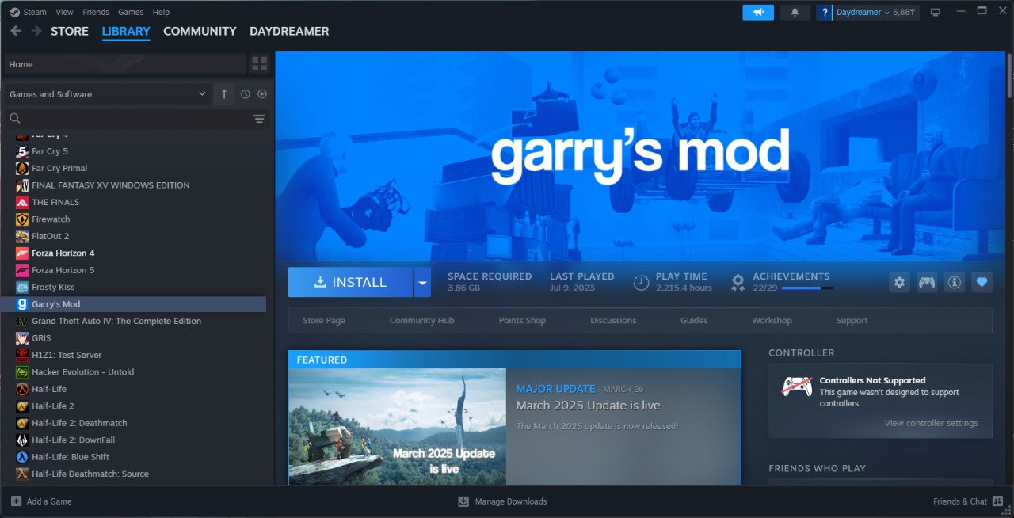This screenshot has width=1014, height=518.
Task: Switch to grid collections view icon
Action: [x=260, y=63]
